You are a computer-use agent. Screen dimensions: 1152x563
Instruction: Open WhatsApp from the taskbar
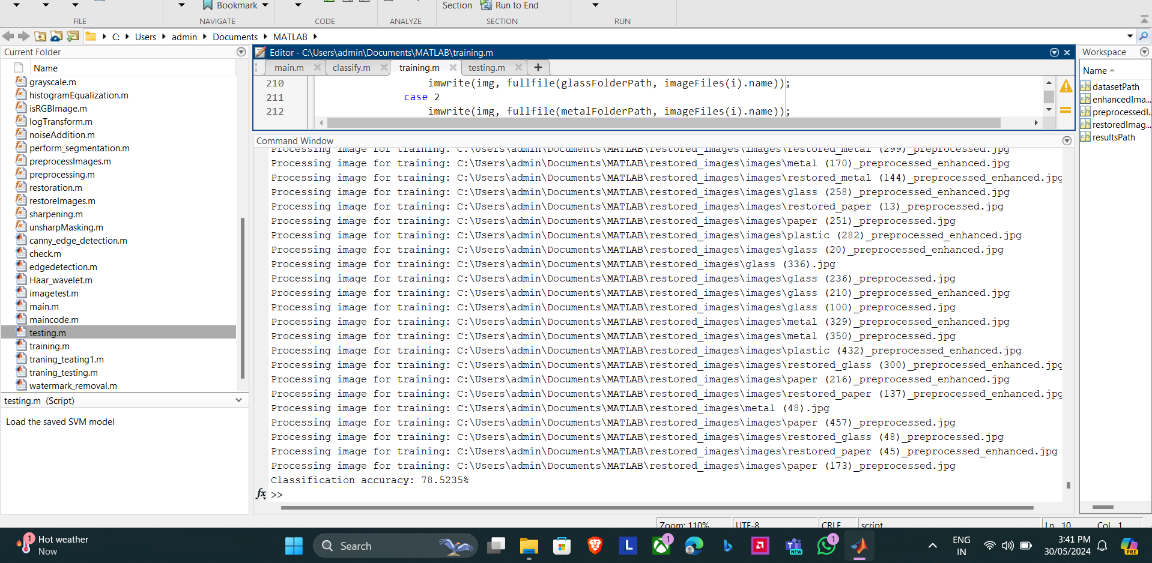pyautogui.click(x=826, y=546)
